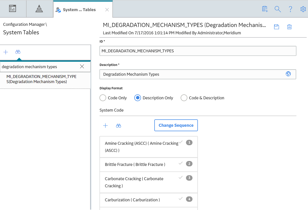Select the Amine Cracking (ASCC) system code

pyautogui.click(x=149, y=147)
